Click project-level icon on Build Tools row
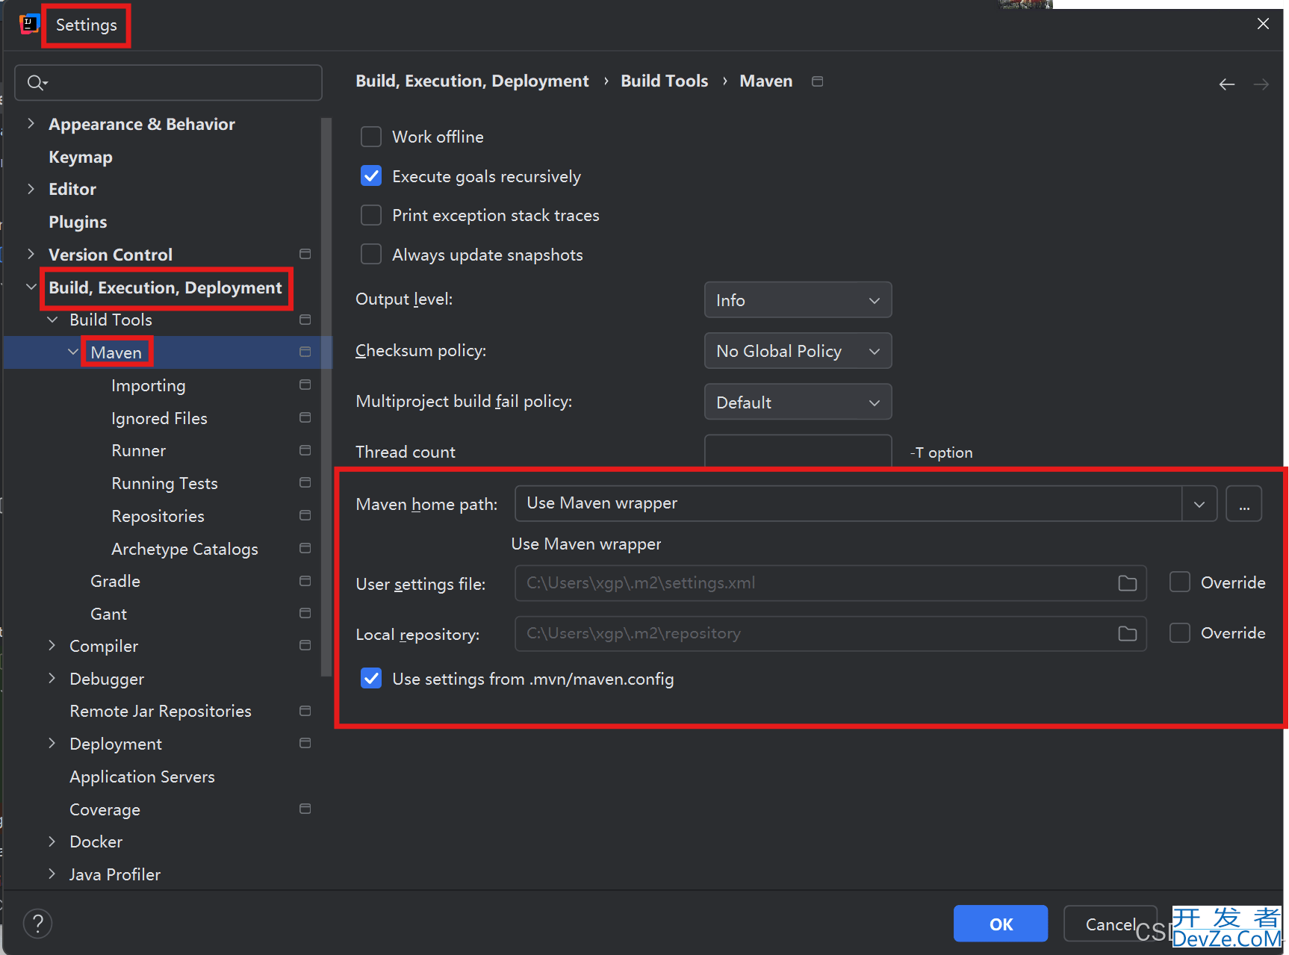This screenshot has height=955, width=1289. point(305,320)
